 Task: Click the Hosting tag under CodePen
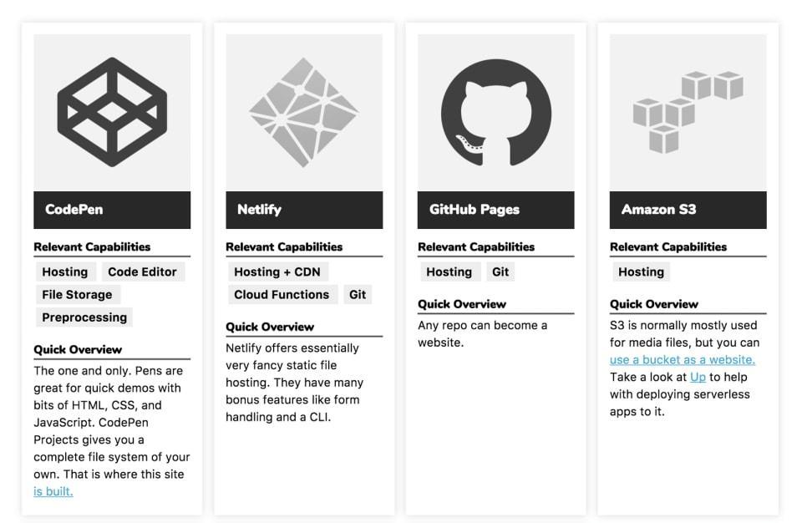65,272
